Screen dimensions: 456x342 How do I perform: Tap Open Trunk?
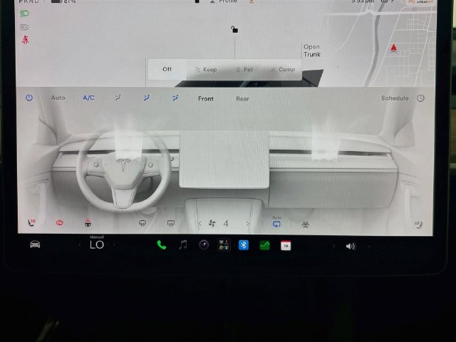pos(312,51)
